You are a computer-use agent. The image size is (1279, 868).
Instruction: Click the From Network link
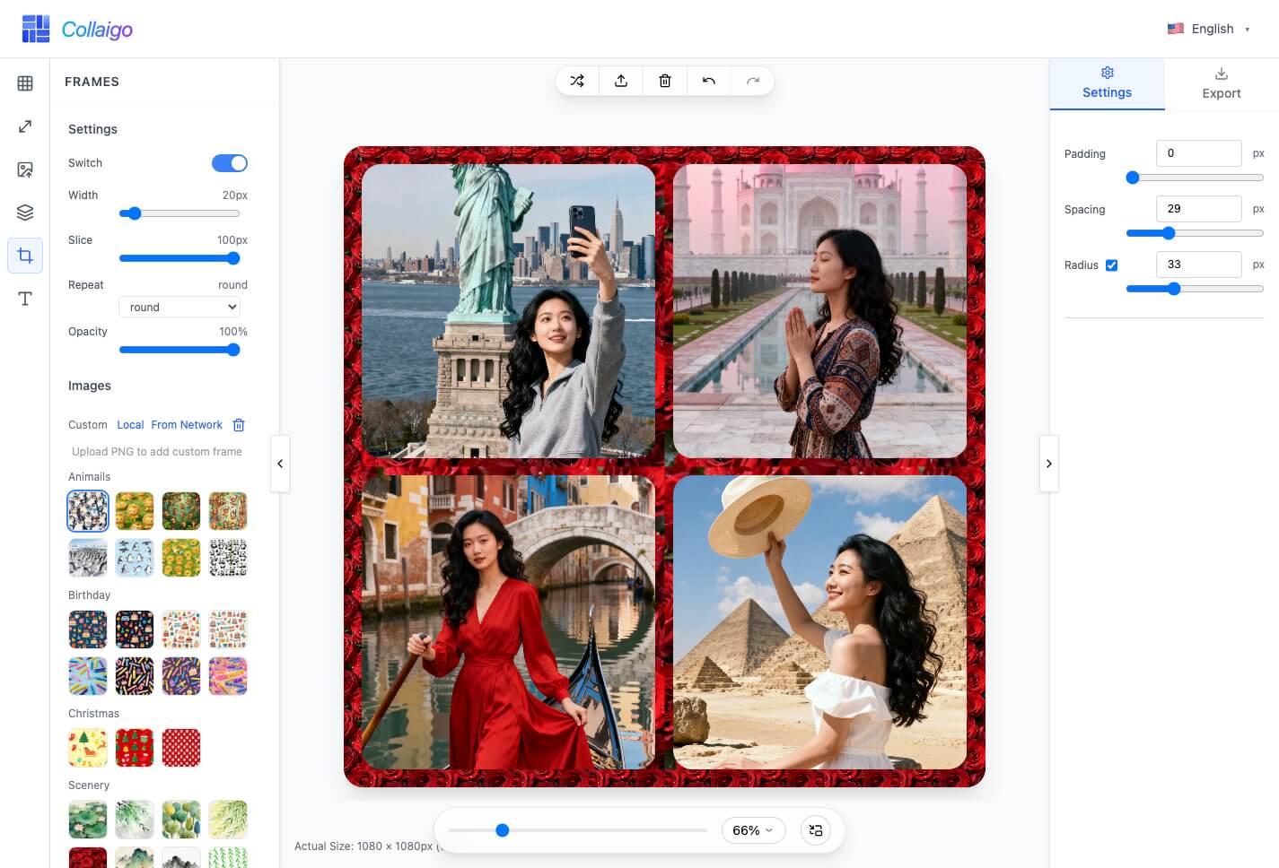pos(187,425)
